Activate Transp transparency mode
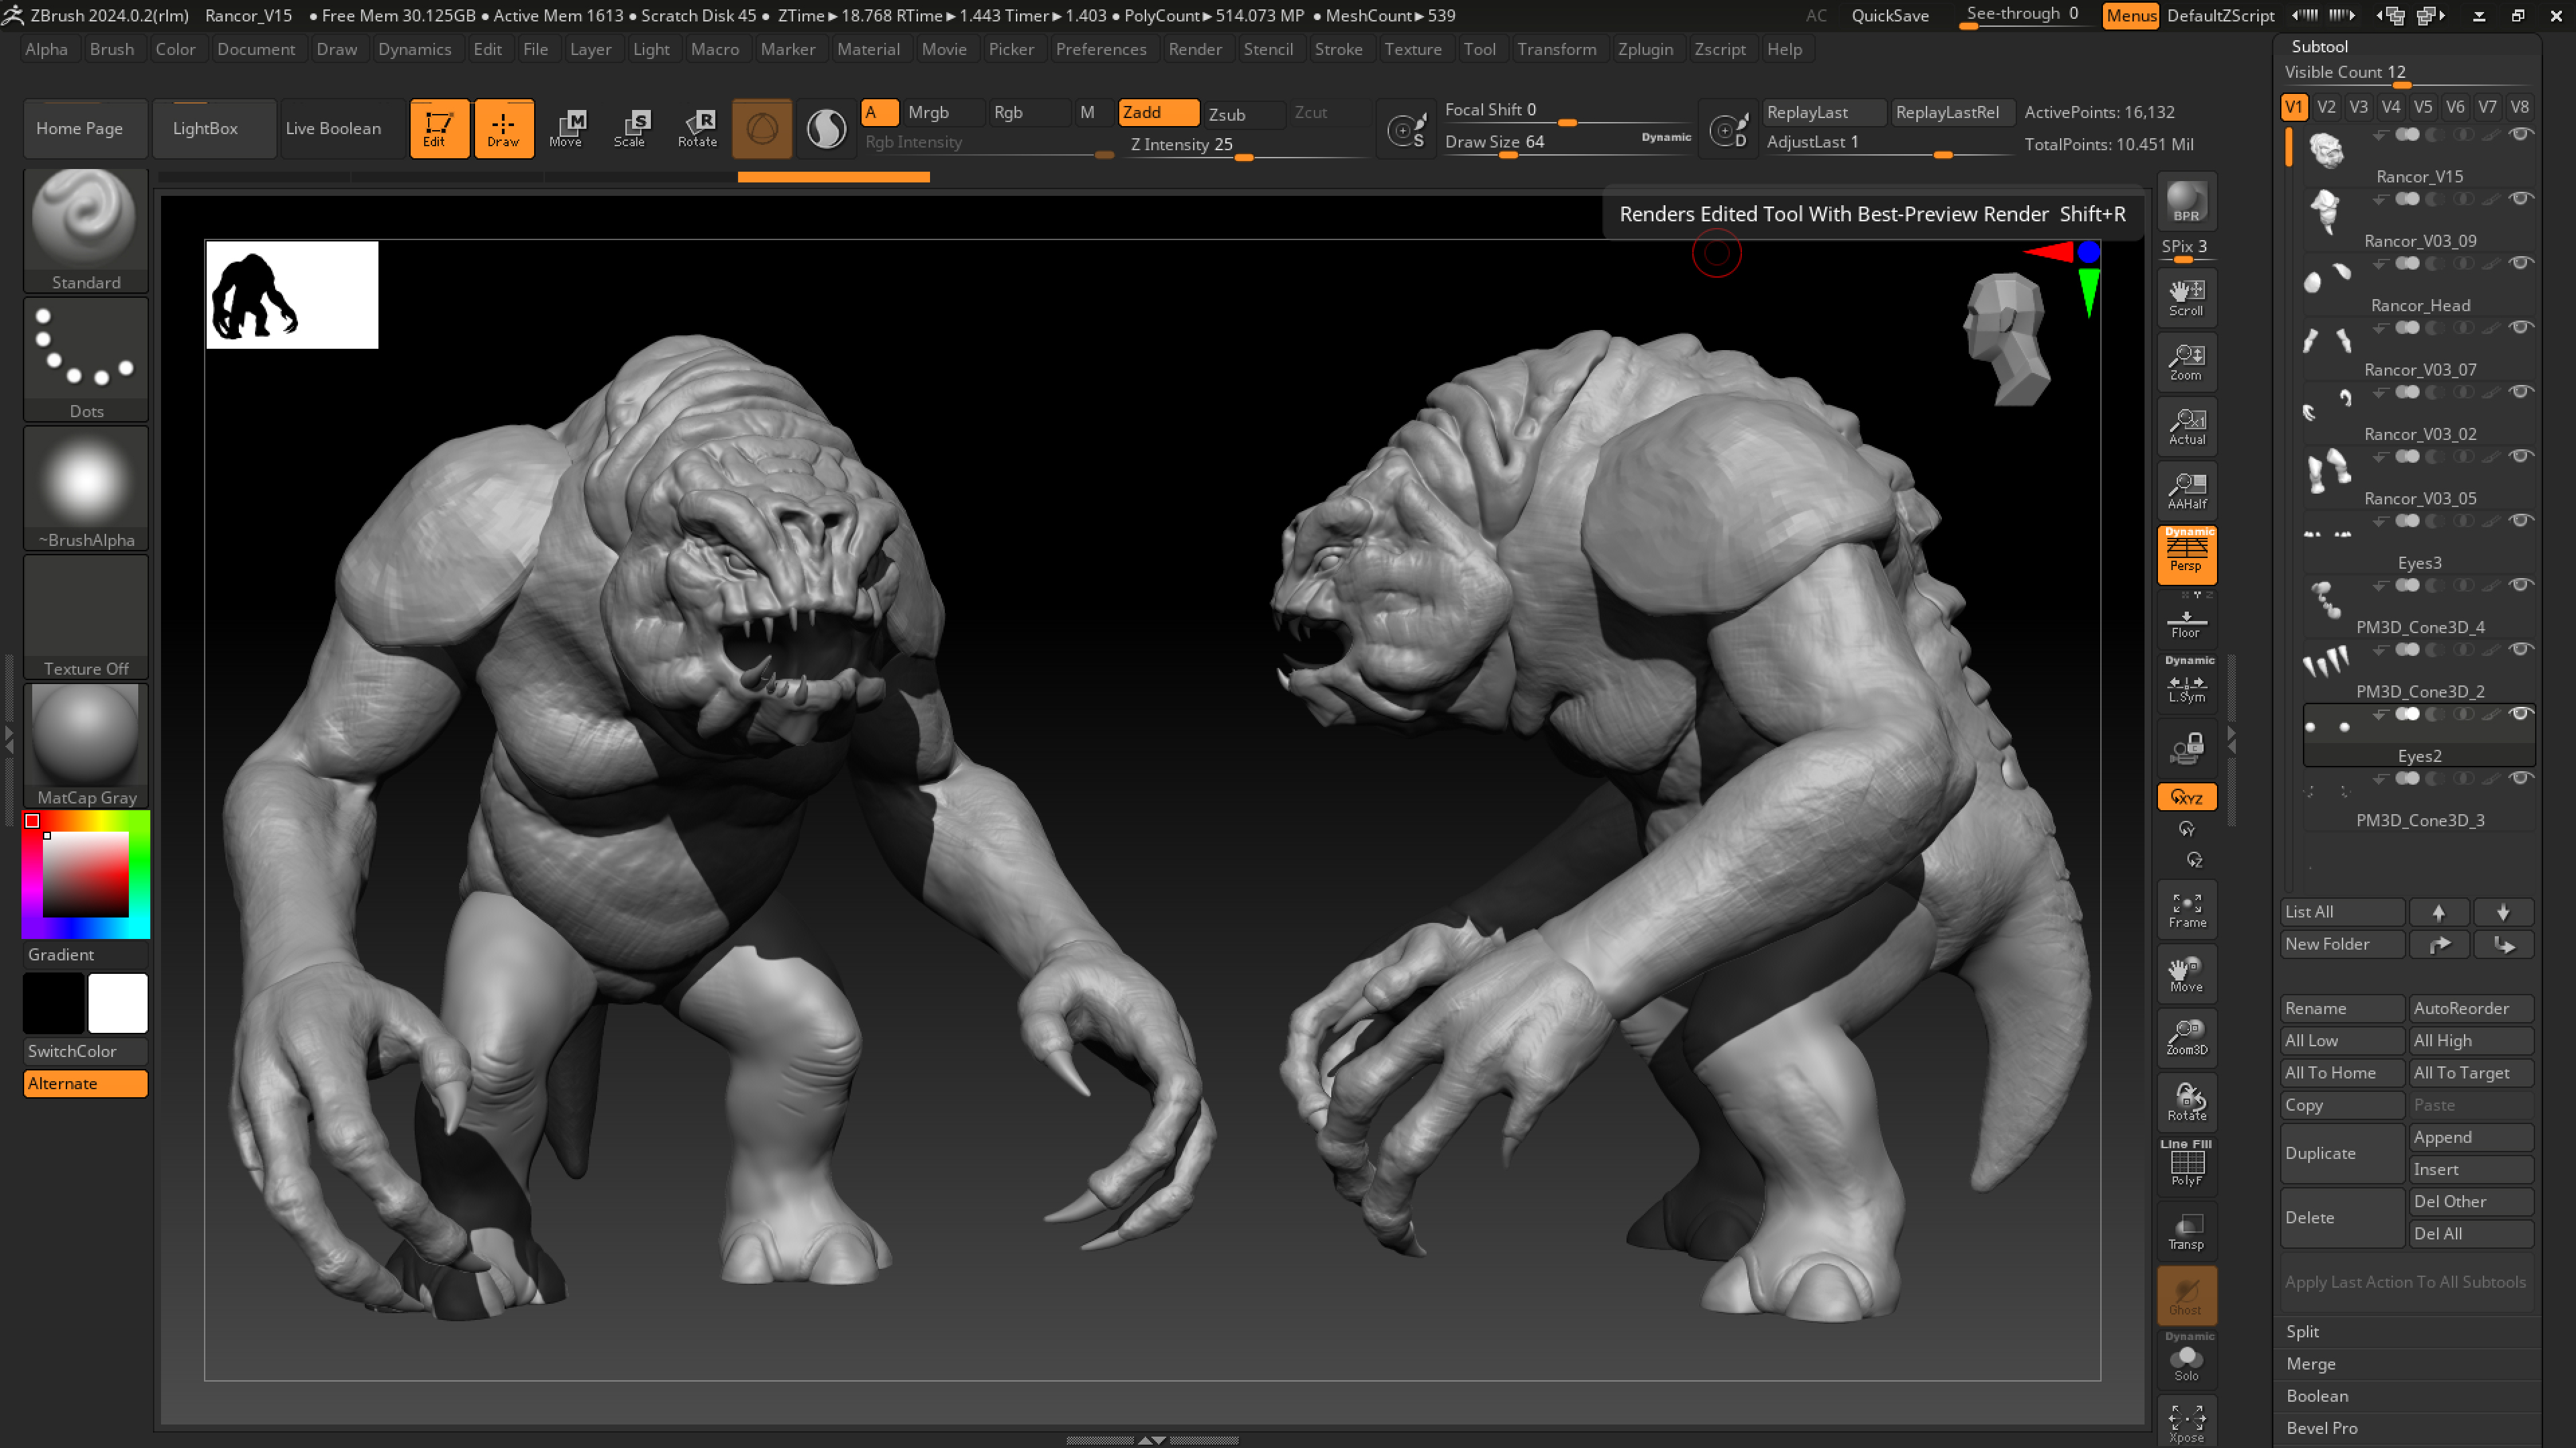2576x1448 pixels. tap(2186, 1231)
